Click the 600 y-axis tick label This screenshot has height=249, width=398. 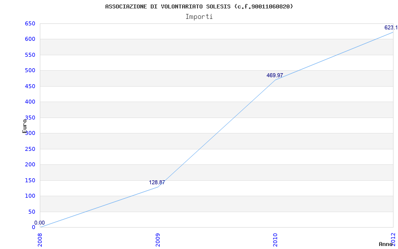point(30,39)
